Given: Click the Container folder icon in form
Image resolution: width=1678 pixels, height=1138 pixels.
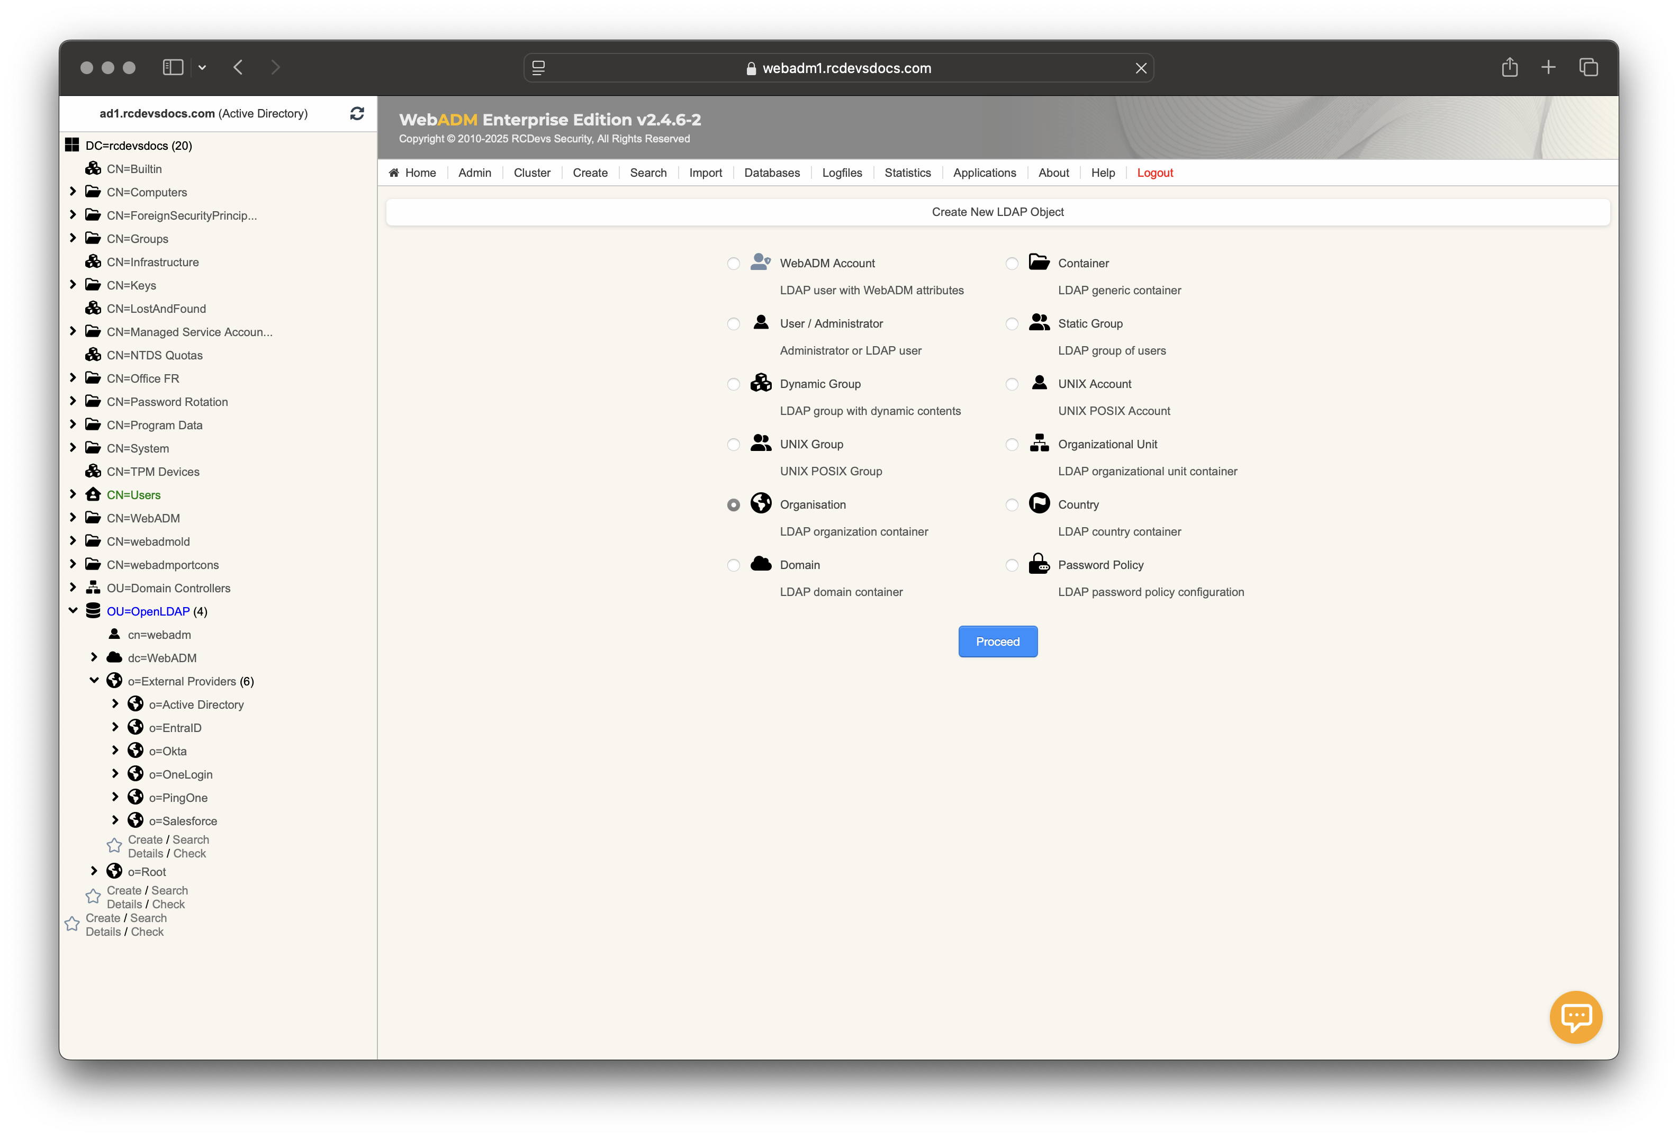Looking at the screenshot, I should 1039,261.
